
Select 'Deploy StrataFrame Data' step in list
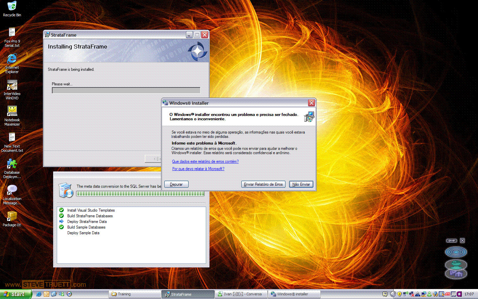click(x=87, y=222)
